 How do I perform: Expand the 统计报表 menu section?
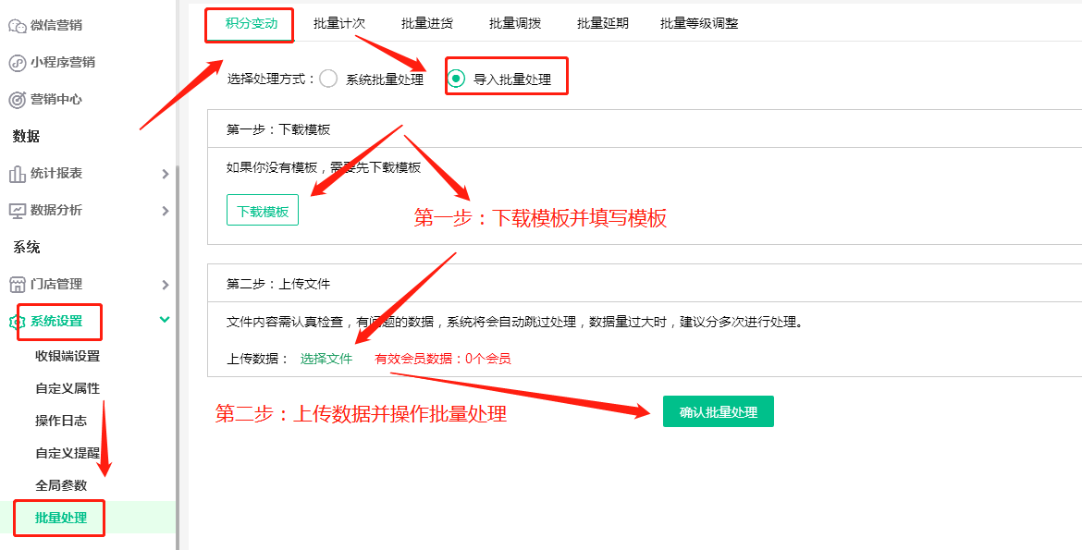pyautogui.click(x=166, y=173)
